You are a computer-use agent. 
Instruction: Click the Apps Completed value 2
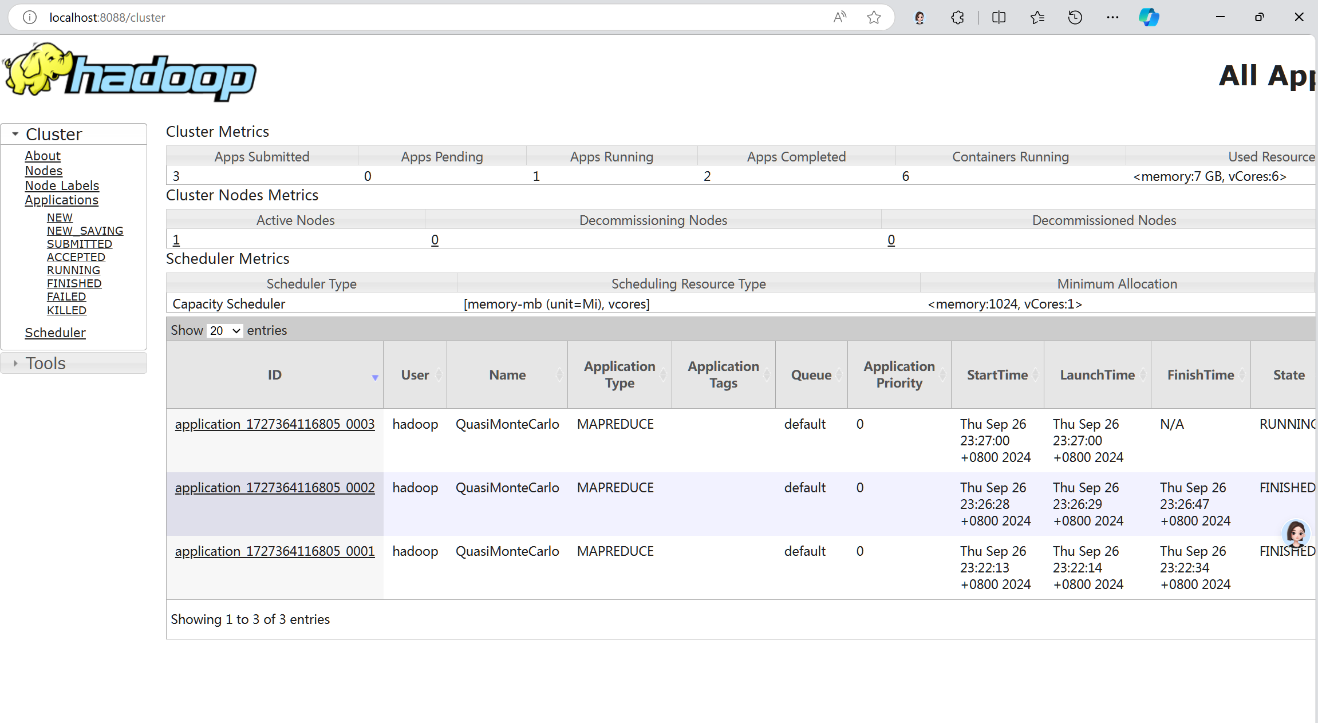pyautogui.click(x=708, y=176)
